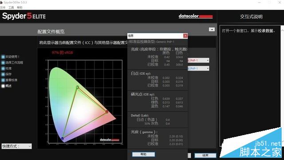The image size is (284, 160).
Task: Click the DeltaE (Lab) section heading
Action: pyautogui.click(x=140, y=116)
